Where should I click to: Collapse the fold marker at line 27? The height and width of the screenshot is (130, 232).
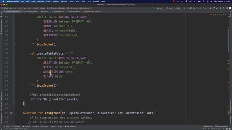point(15,53)
